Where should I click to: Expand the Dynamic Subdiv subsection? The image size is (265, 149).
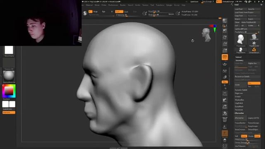tap(241, 90)
